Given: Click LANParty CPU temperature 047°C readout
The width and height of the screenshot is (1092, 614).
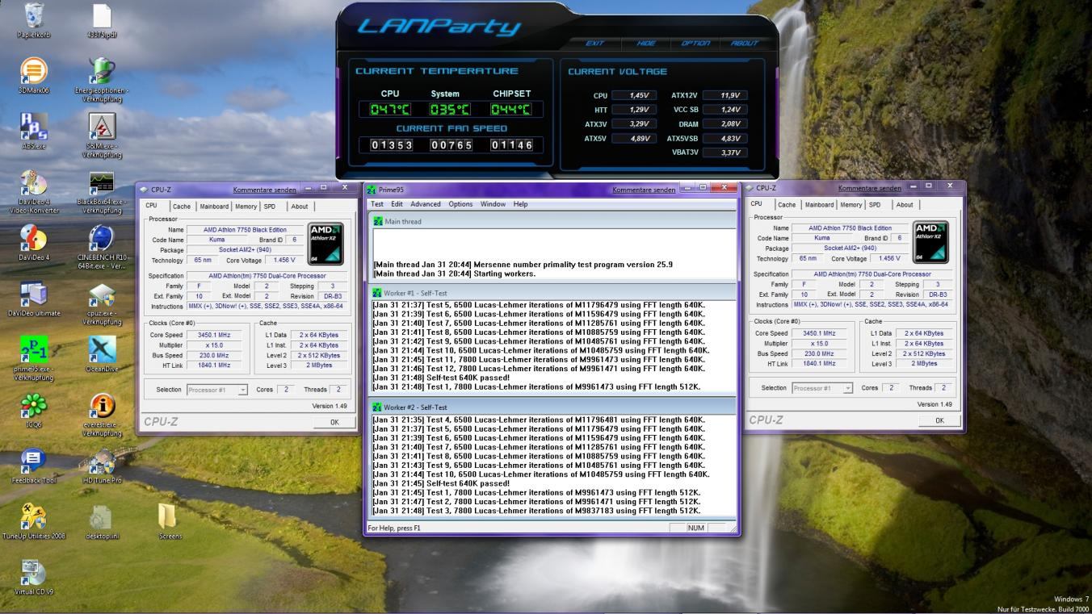Looking at the screenshot, I should point(390,110).
